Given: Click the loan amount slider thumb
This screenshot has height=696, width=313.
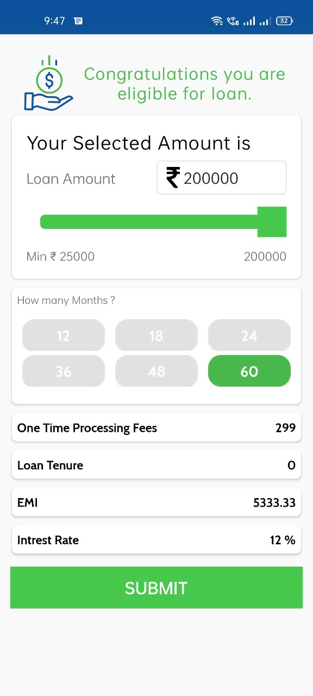Looking at the screenshot, I should tap(272, 222).
